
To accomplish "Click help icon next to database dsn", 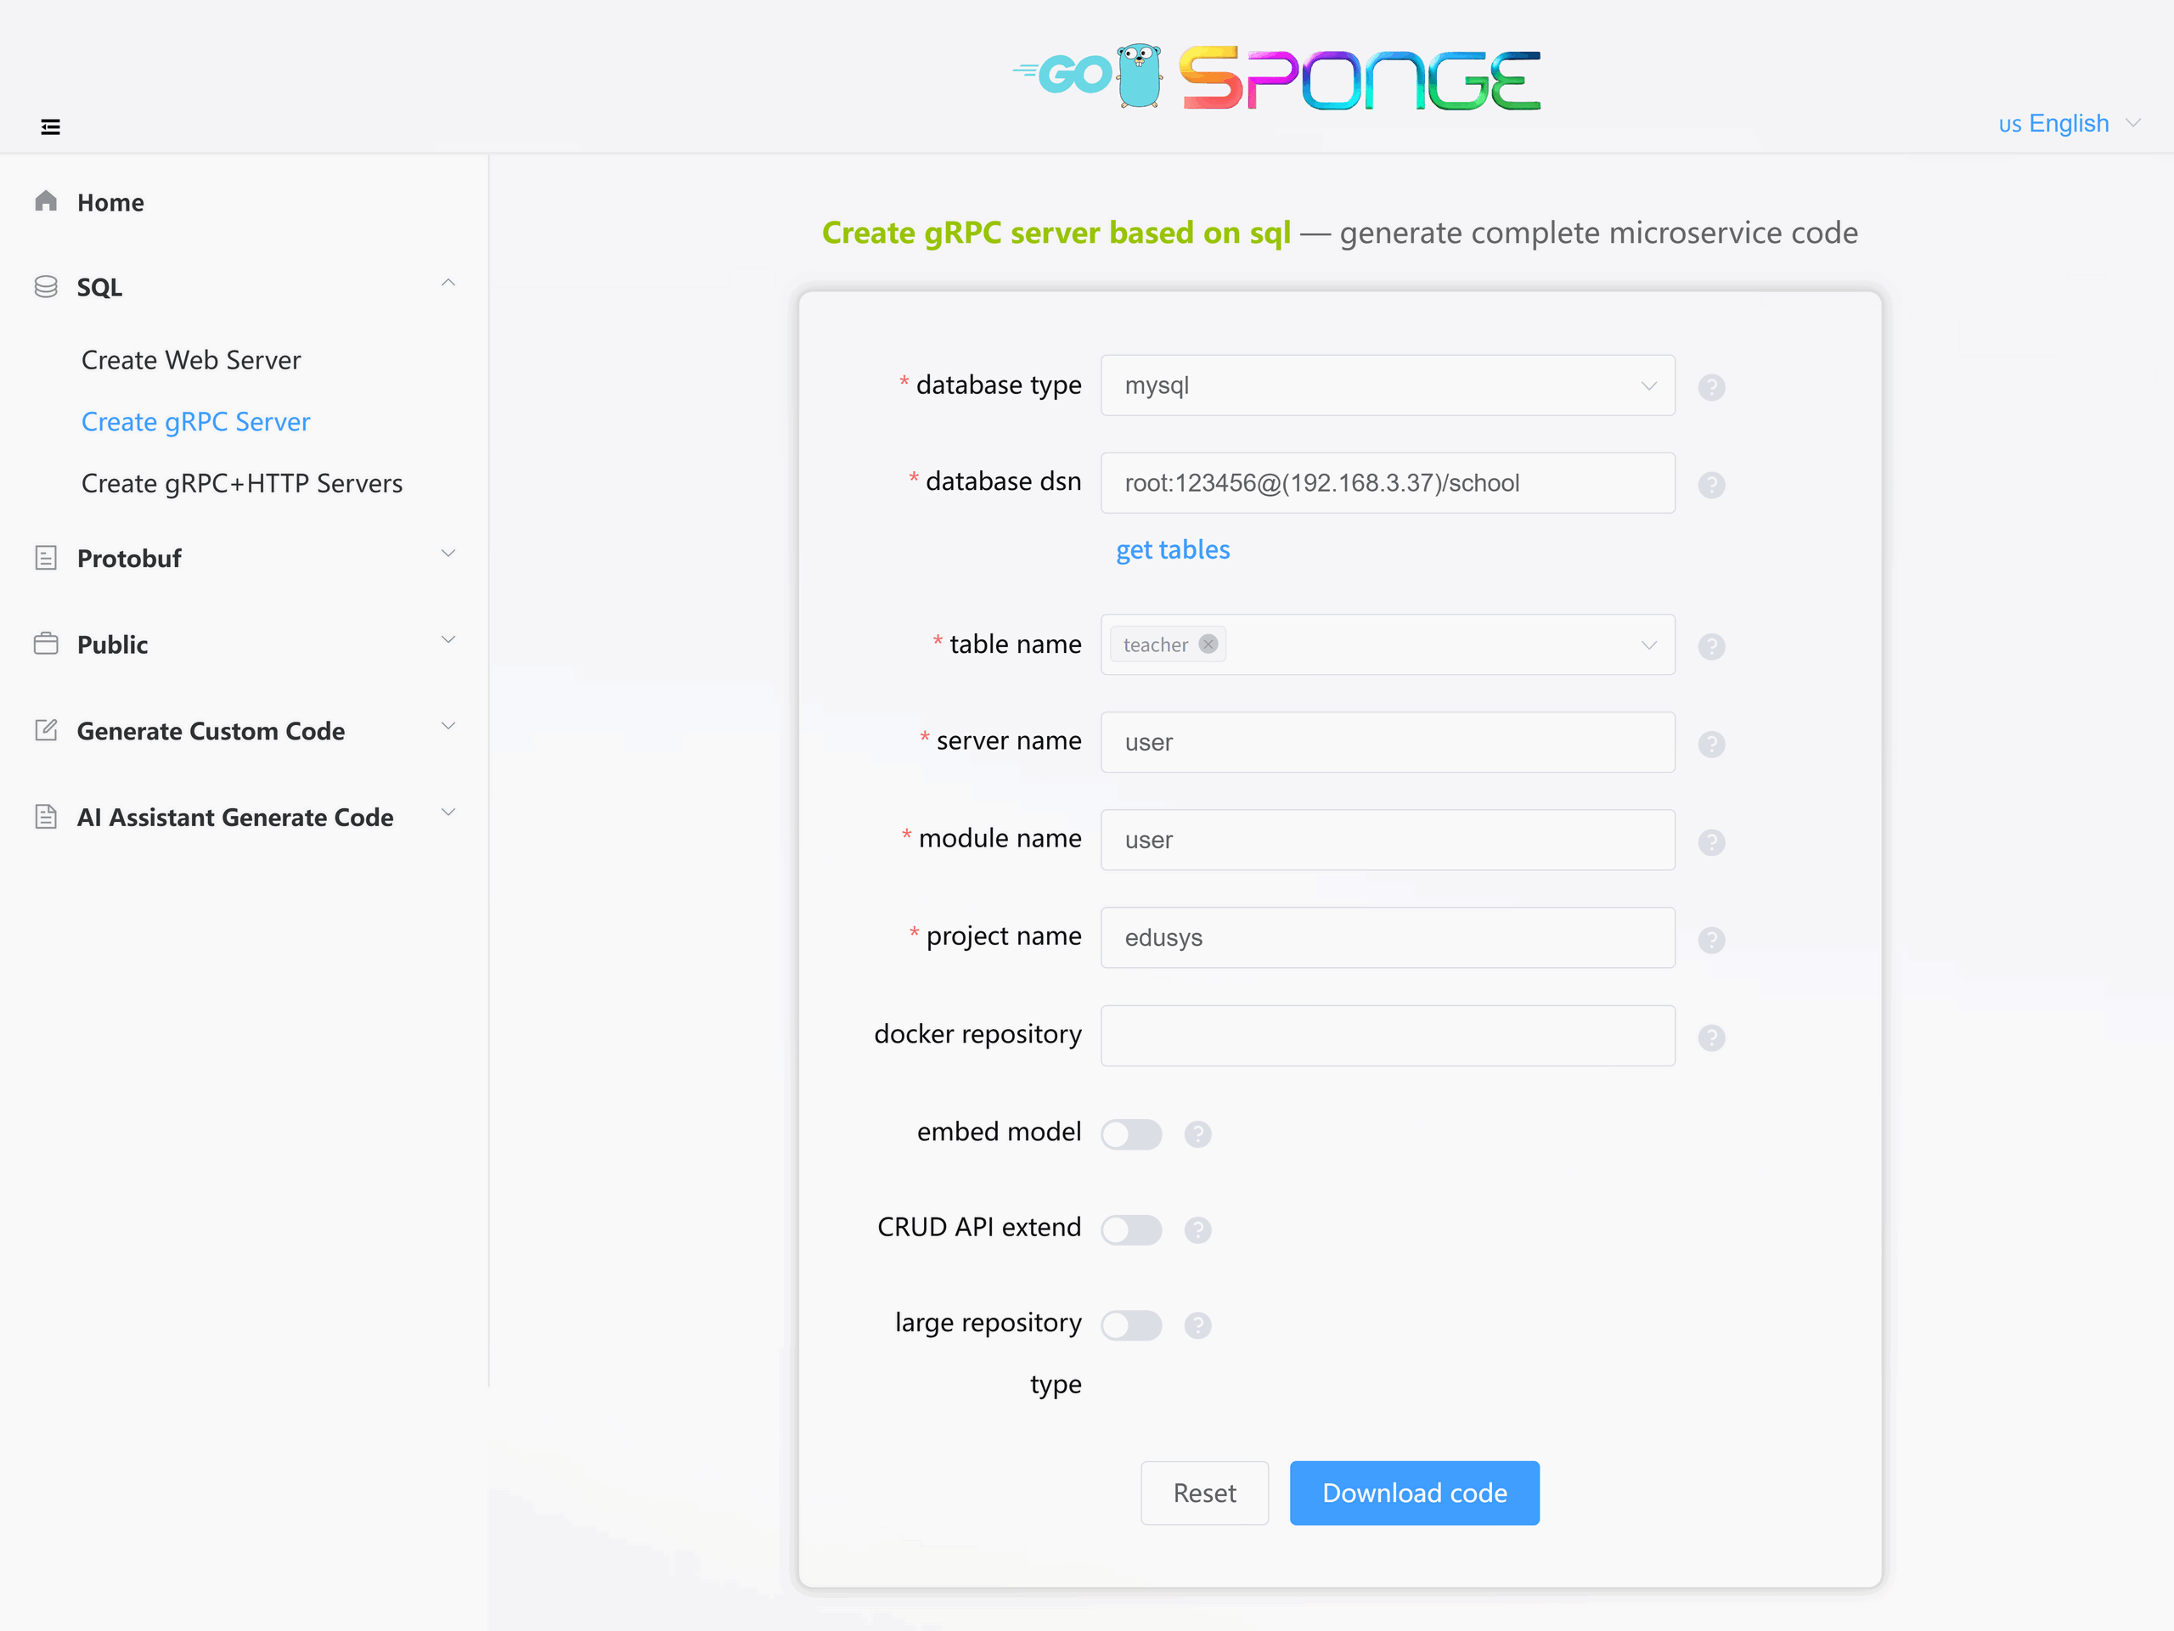I will pyautogui.click(x=1711, y=485).
